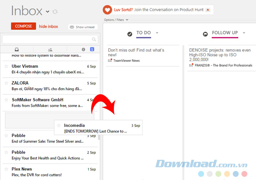Image resolution: width=256 pixels, height=180 pixels.
Task: Click the Product Hunt upvote triangle icon
Action: coord(208,10)
